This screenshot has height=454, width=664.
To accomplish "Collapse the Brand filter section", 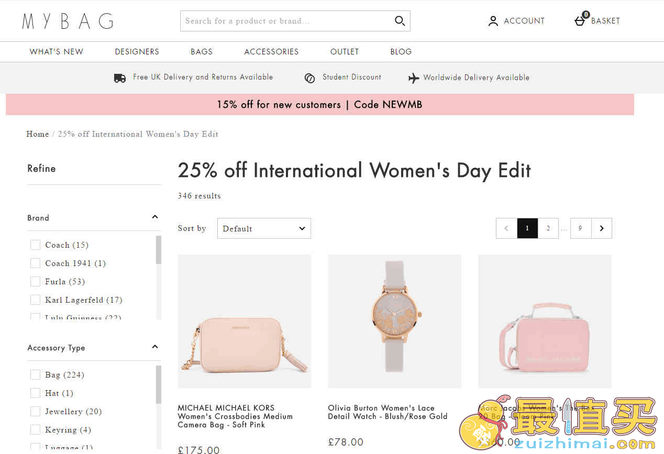I will (155, 217).
